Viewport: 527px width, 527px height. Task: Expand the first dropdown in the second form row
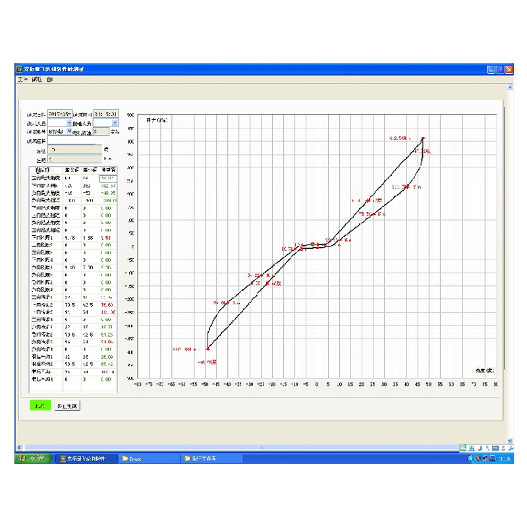pyautogui.click(x=69, y=123)
